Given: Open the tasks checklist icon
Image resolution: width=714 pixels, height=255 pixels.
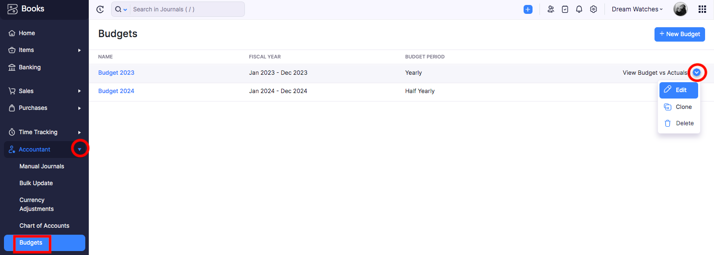Looking at the screenshot, I should (565, 9).
